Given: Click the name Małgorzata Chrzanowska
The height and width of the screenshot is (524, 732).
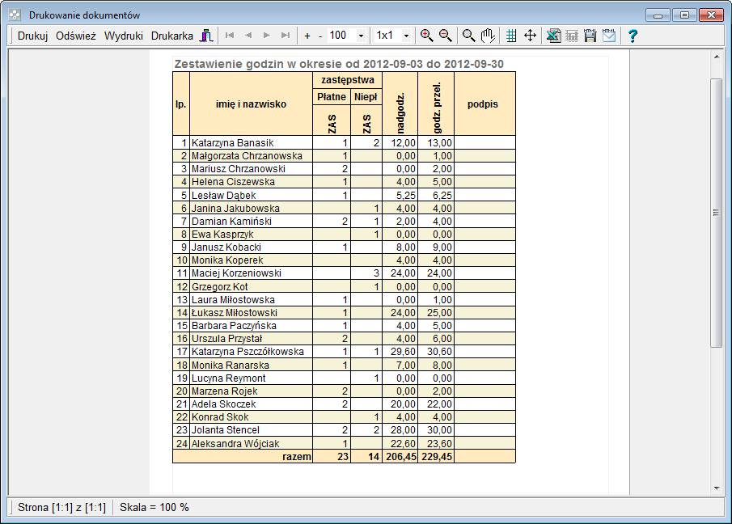Looking at the screenshot, I should 247,156.
